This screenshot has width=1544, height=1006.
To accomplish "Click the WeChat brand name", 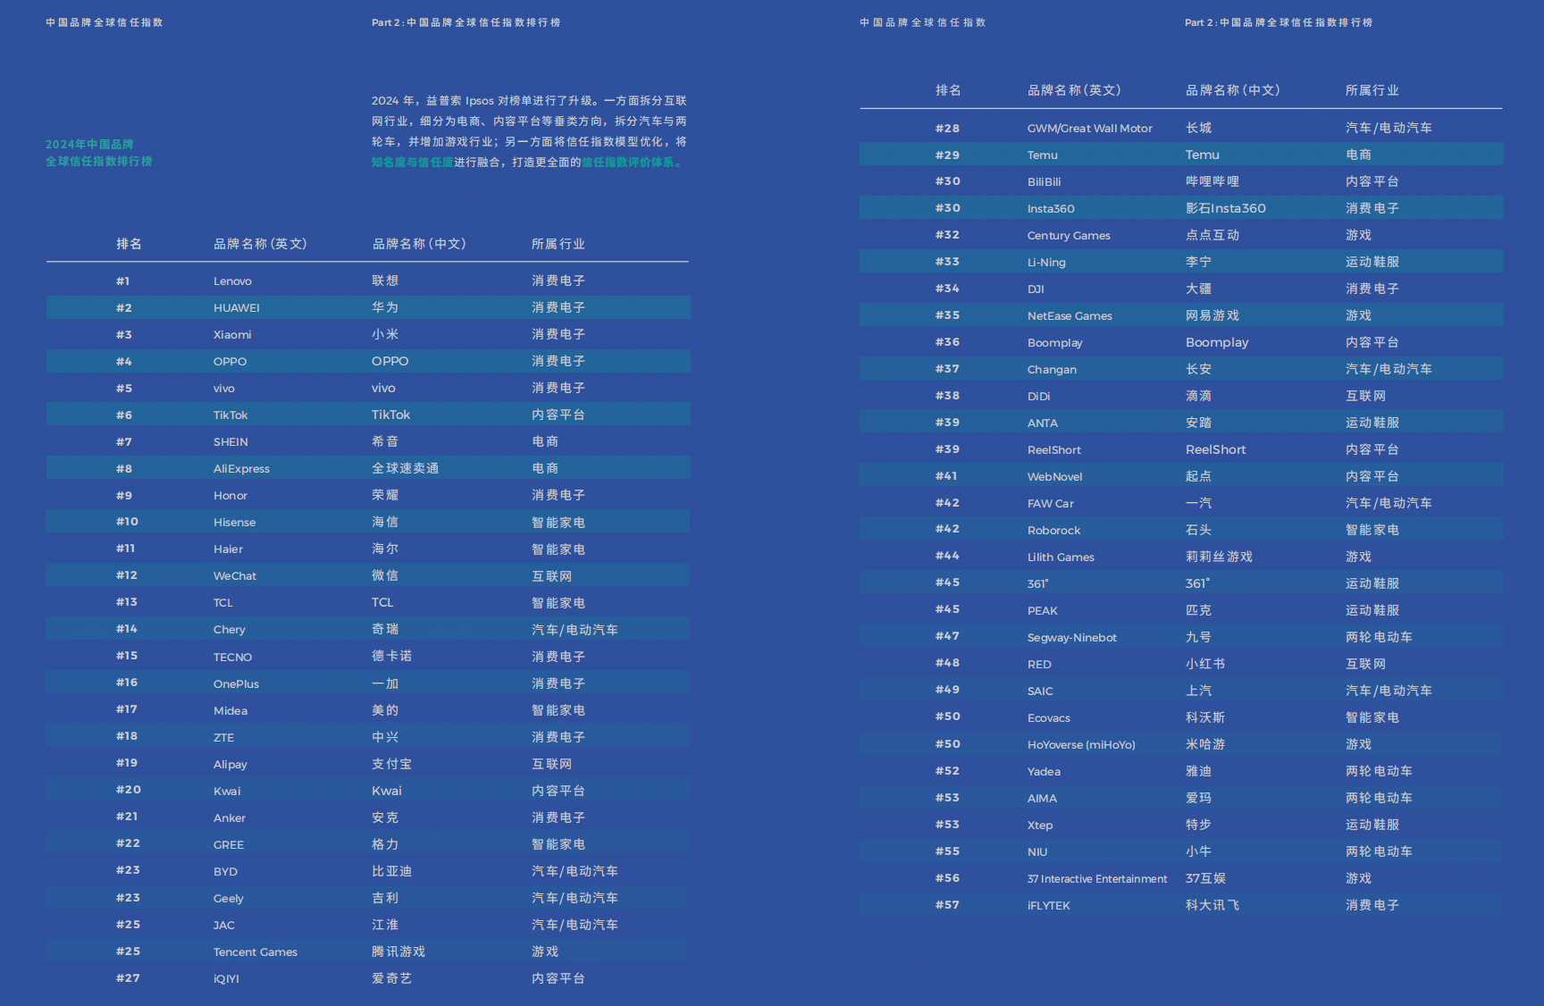I will point(235,576).
